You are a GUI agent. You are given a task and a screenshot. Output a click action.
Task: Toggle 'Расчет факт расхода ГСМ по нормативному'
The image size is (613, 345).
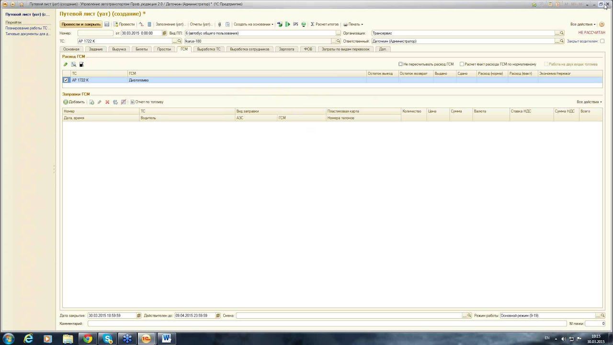[462, 64]
